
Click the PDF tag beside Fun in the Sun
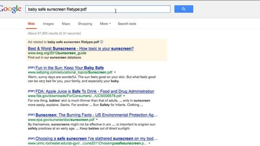(31, 68)
